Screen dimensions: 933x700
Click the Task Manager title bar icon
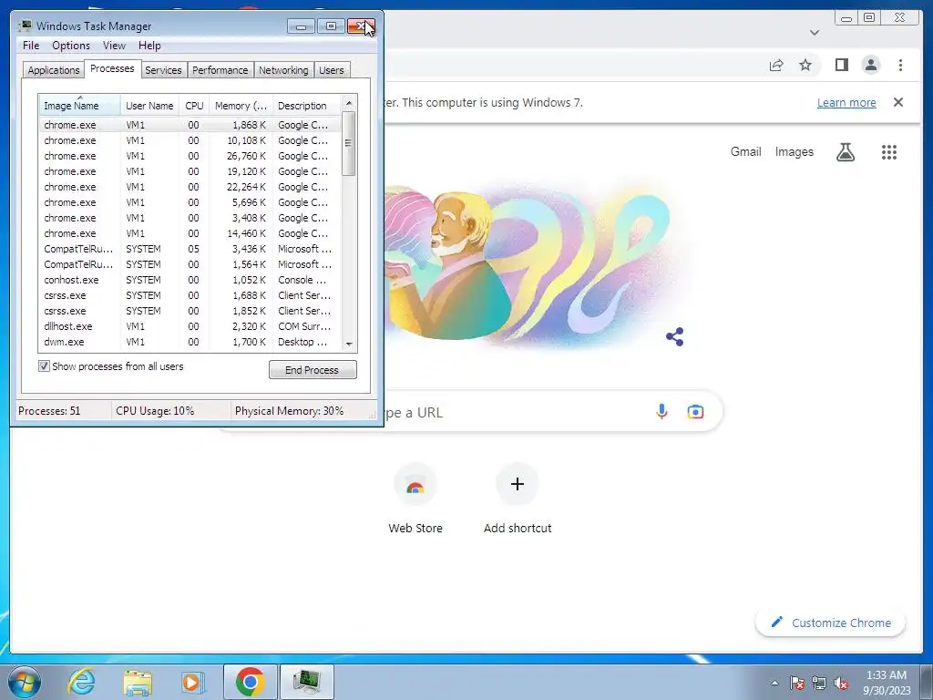(x=25, y=26)
